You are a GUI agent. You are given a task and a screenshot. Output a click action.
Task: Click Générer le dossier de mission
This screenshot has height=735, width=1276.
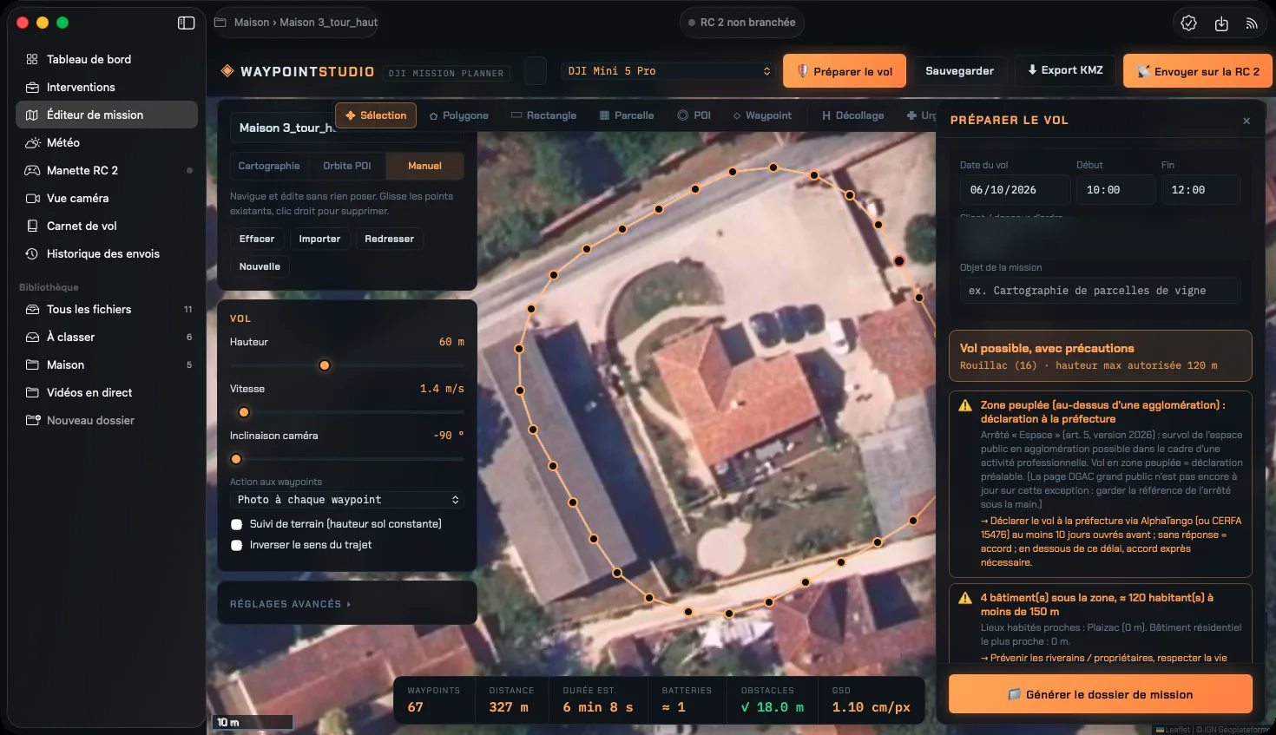1100,694
